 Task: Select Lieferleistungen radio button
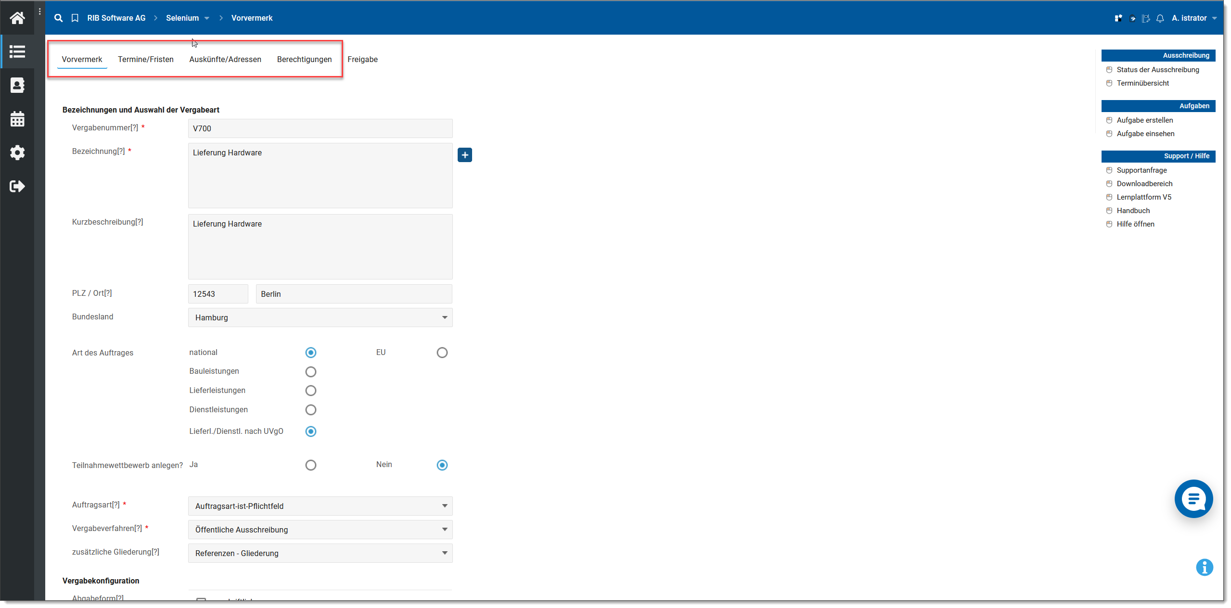pyautogui.click(x=311, y=391)
